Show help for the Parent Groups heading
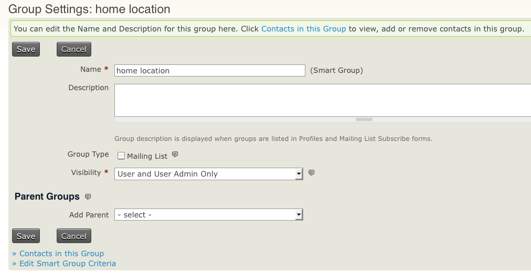Image resolution: width=531 pixels, height=274 pixels. click(x=88, y=197)
